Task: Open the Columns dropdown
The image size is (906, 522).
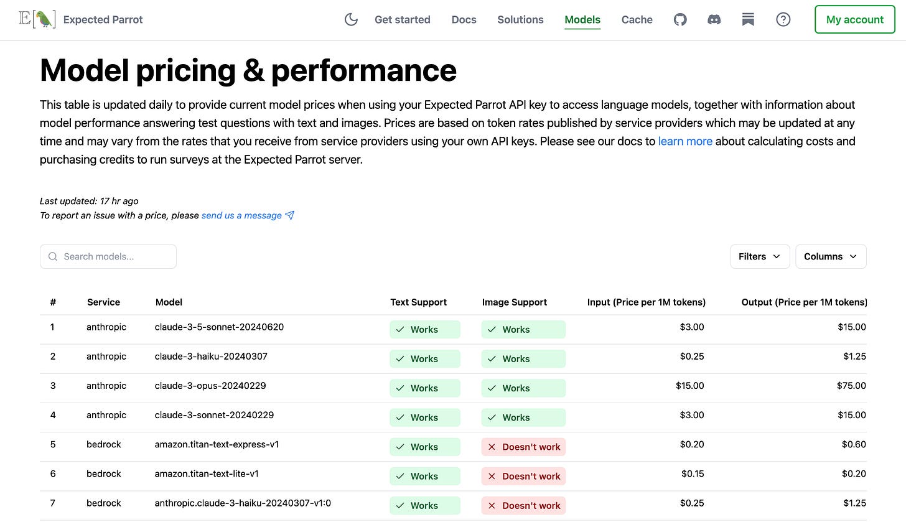Action: point(831,256)
